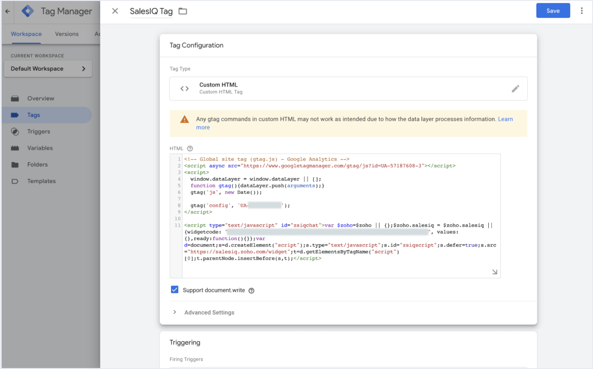The height and width of the screenshot is (369, 593).
Task: Click the Firing Triggers label
Action: point(186,359)
